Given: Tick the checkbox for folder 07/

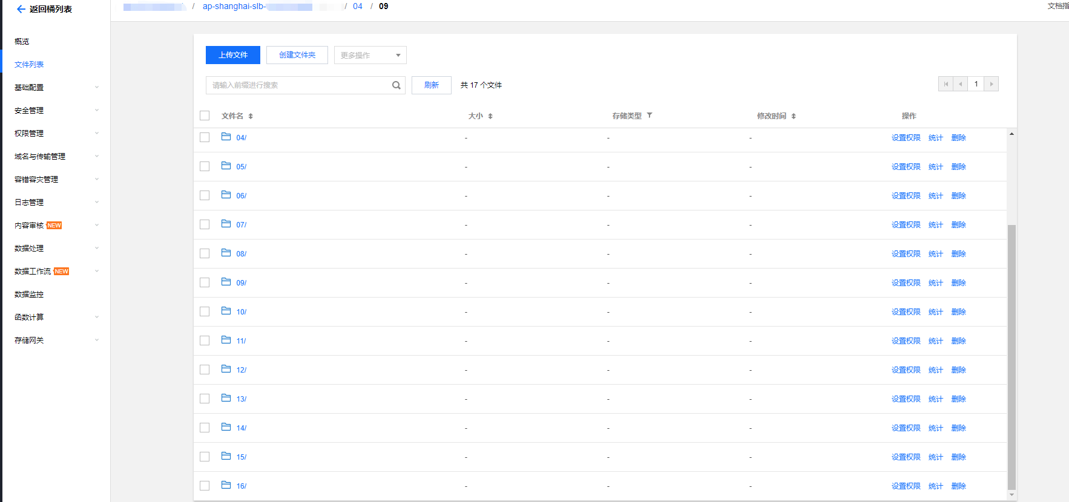Looking at the screenshot, I should [x=205, y=224].
